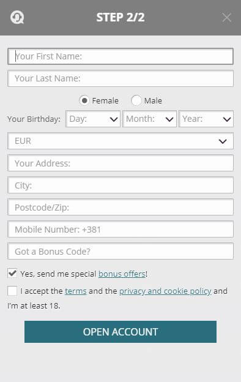Viewport: 241px width, 382px height.
Task: Close the Step 2/2 registration dialog
Action: (x=227, y=18)
